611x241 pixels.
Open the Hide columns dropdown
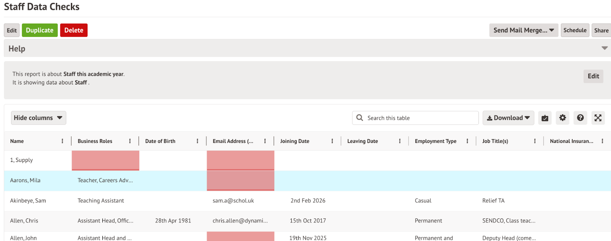(38, 118)
